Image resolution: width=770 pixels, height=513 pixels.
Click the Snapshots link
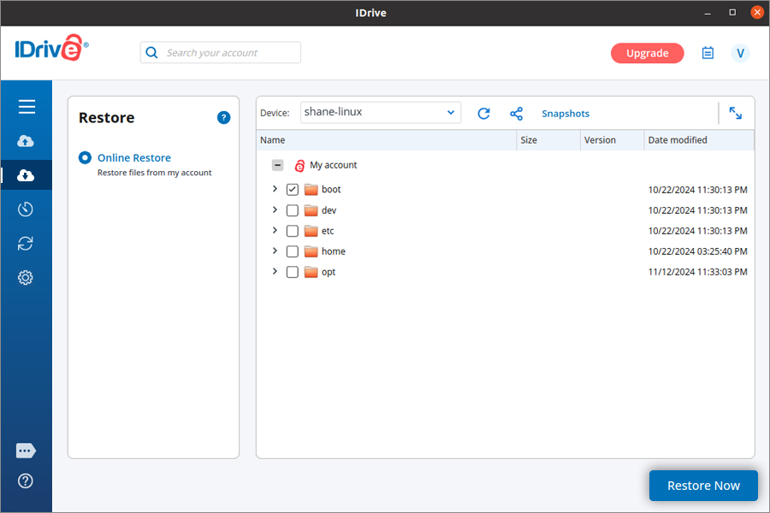[566, 114]
